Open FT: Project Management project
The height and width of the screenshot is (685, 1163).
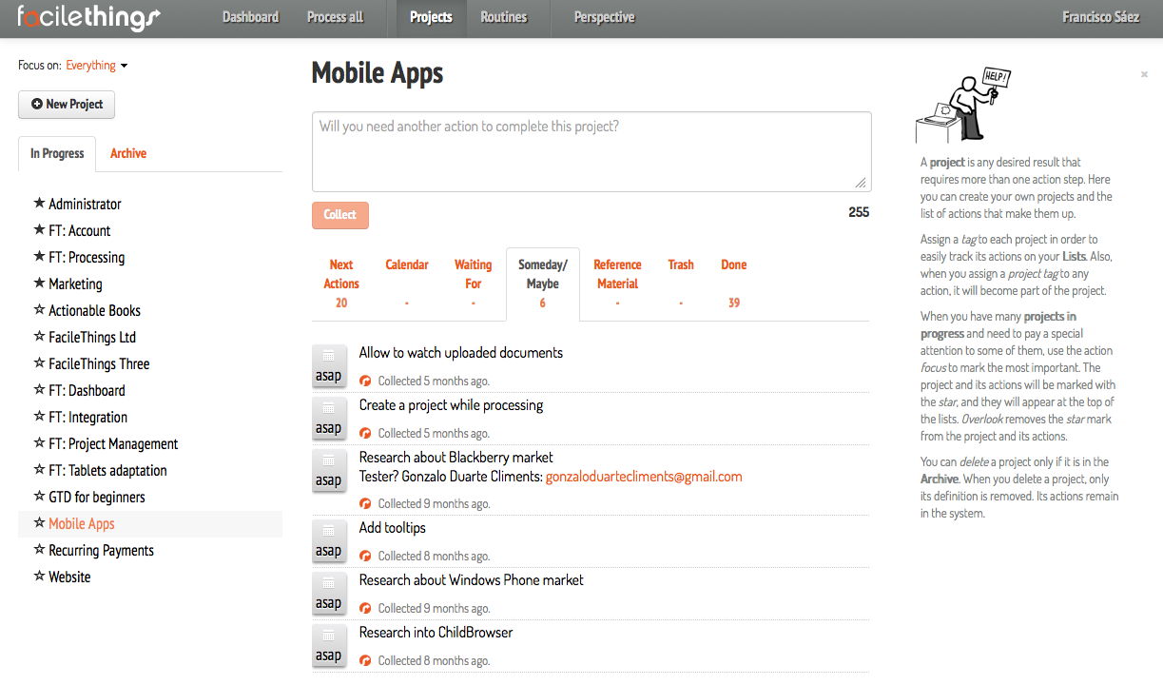tap(113, 443)
